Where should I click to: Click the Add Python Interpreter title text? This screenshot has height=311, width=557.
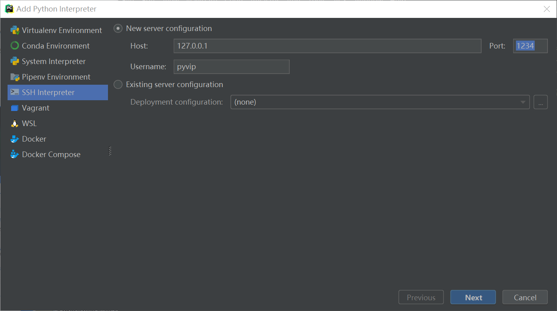point(57,9)
